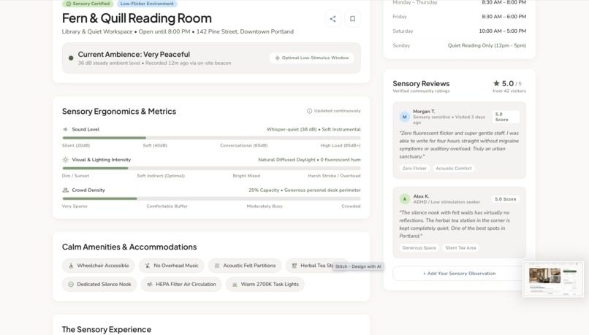Click the Current Ambience: Very Peaceful text
Image resolution: width=589 pixels, height=335 pixels.
tap(134, 55)
